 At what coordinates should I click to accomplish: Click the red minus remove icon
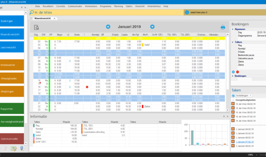click(x=237, y=72)
